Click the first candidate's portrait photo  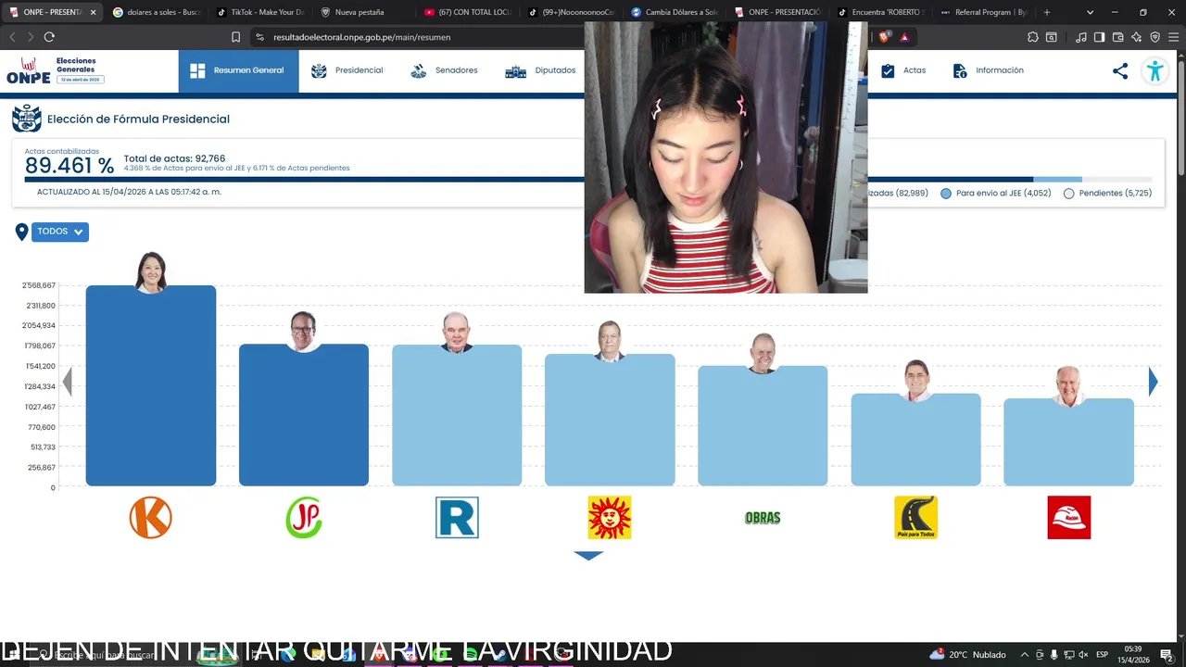pos(151,272)
